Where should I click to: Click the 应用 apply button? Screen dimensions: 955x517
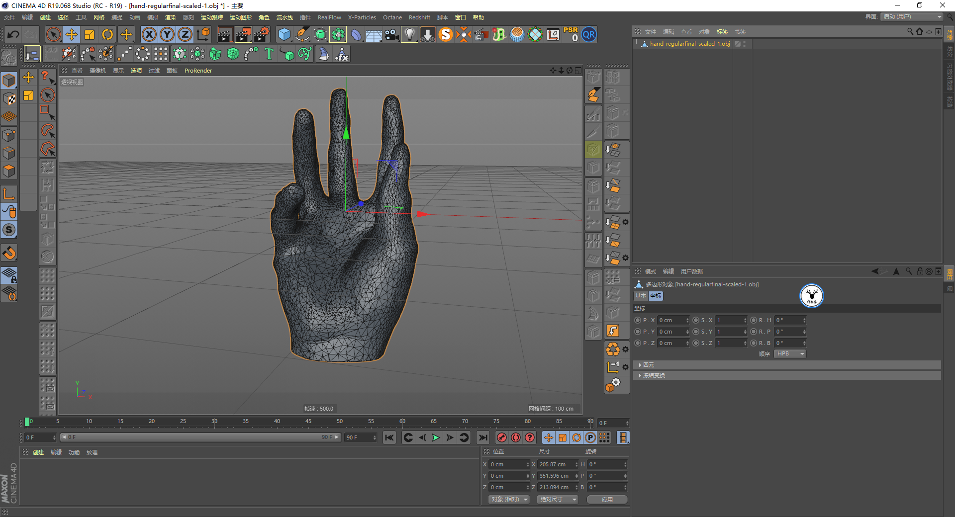(x=607, y=500)
